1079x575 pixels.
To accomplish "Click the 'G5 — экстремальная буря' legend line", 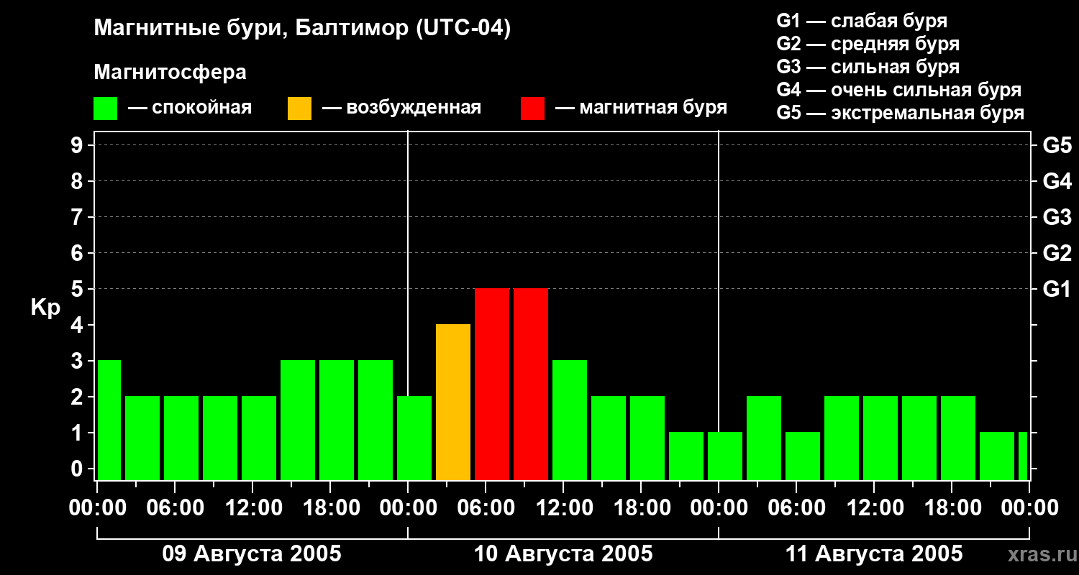I will (x=900, y=113).
